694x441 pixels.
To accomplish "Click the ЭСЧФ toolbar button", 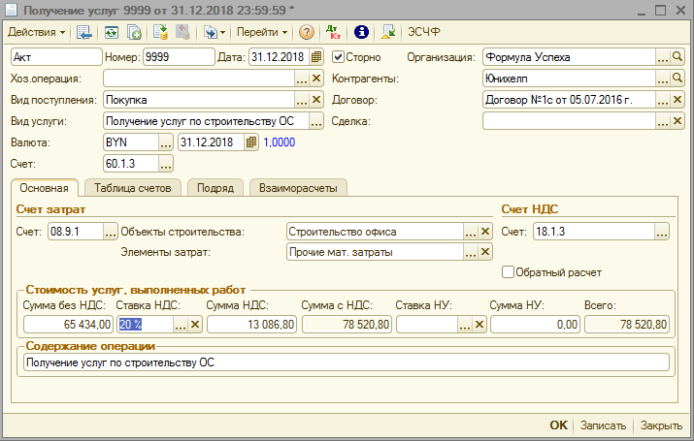I will click(423, 32).
